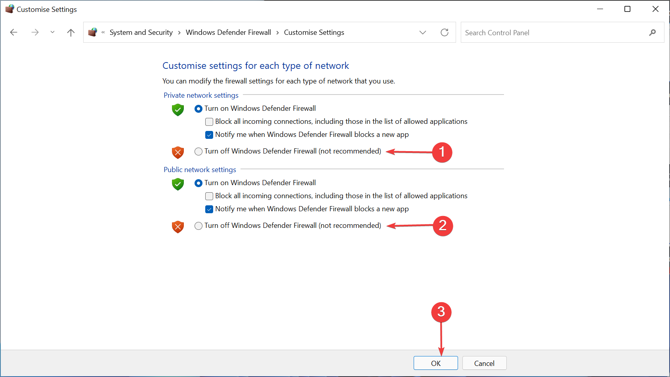The image size is (670, 377).
Task: Discard changes with the Cancel button
Action: click(484, 363)
